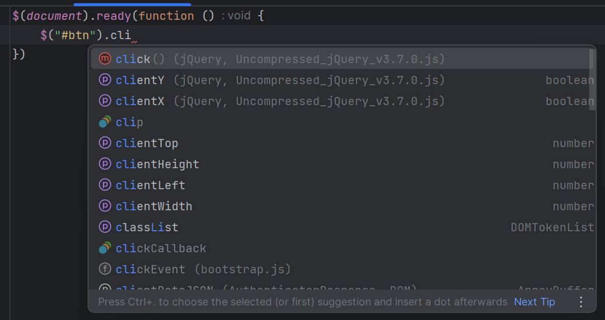Choose the clientLeft suggestion
Image resolution: width=605 pixels, height=320 pixels.
pyautogui.click(x=342, y=185)
